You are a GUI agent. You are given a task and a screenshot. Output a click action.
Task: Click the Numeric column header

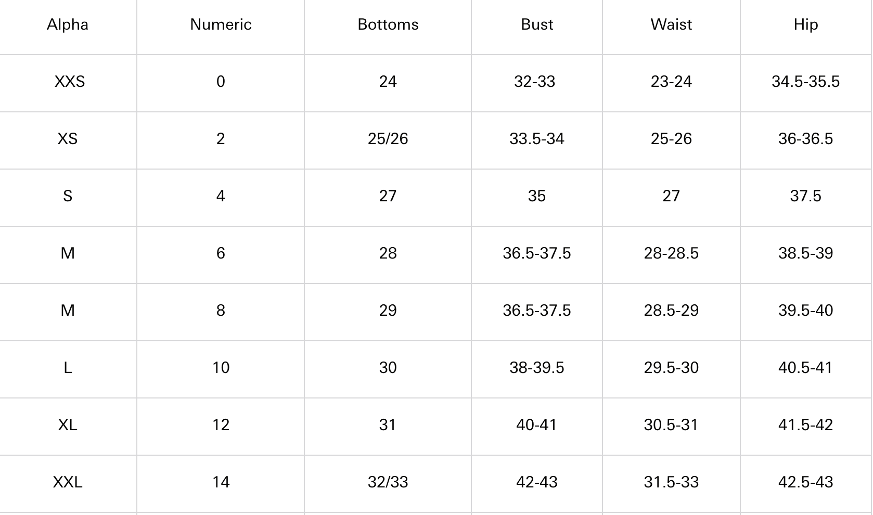coord(221,24)
